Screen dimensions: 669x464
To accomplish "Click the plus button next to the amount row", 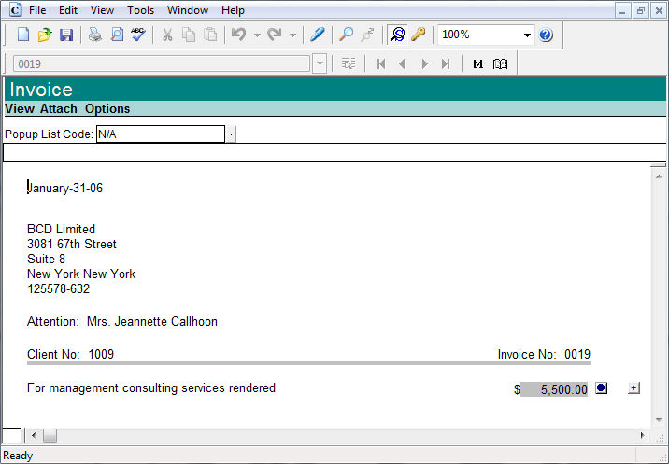I will click(634, 388).
